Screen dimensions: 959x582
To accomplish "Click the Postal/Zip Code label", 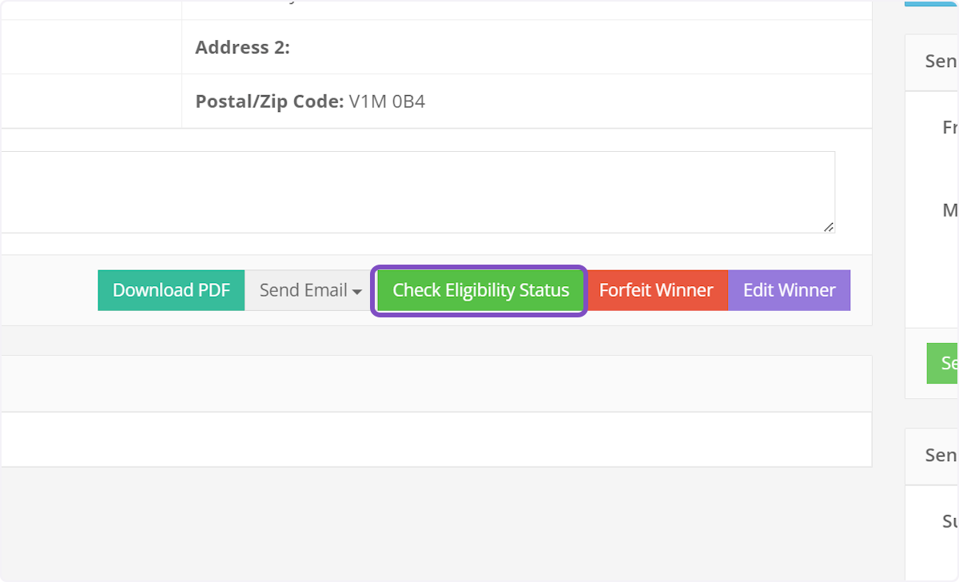I will pyautogui.click(x=269, y=102).
